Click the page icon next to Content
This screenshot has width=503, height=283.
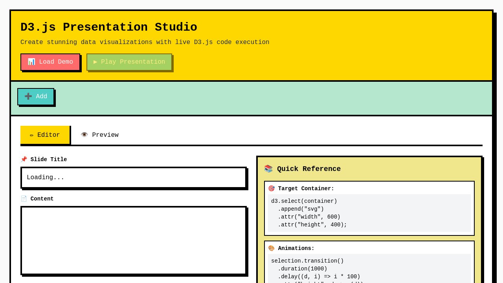pyautogui.click(x=24, y=199)
